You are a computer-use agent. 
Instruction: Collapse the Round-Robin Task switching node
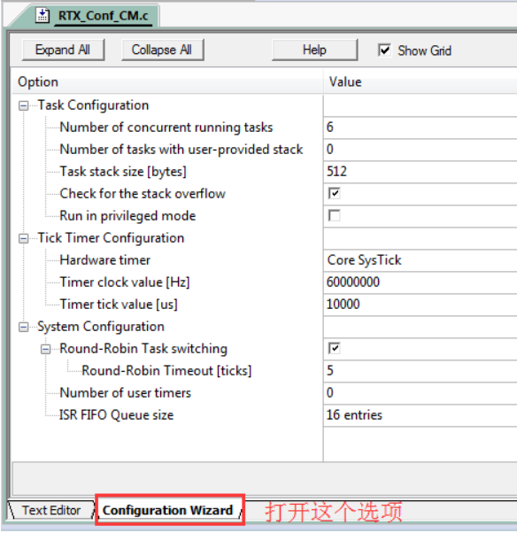45,349
